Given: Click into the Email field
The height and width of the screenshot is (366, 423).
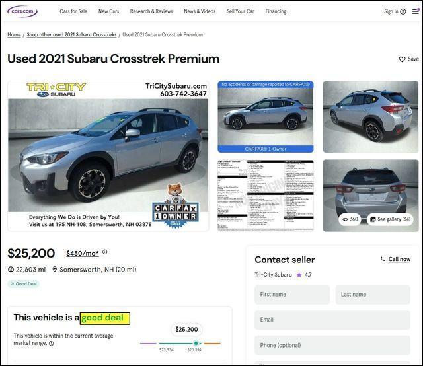Looking at the screenshot, I should click(332, 320).
